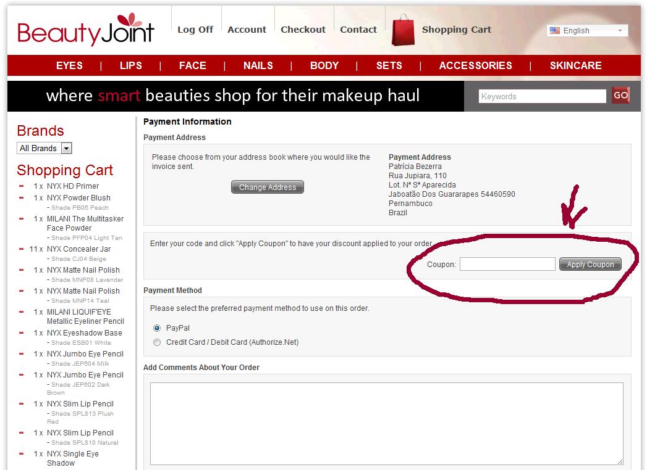Image resolution: width=647 pixels, height=470 pixels.
Task: Open NYX Eyeshadow Base cart item
Action: (84, 333)
